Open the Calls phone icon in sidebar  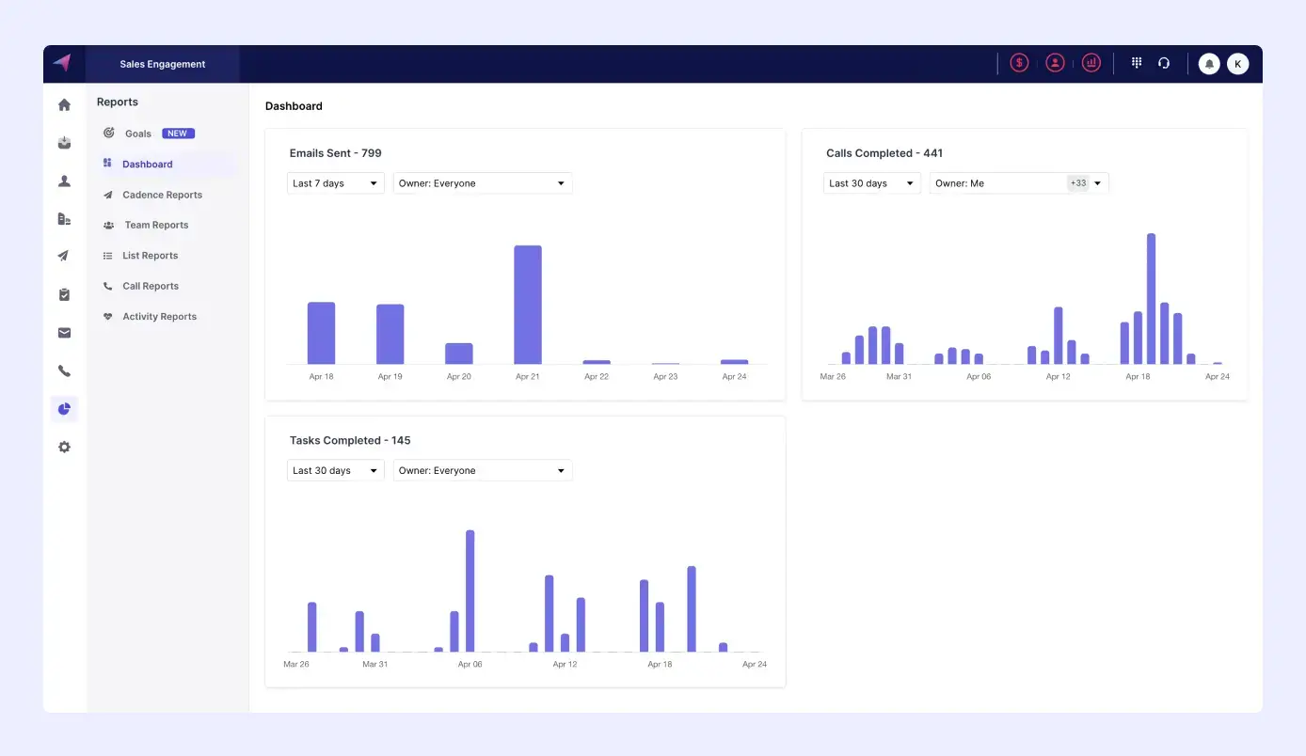(x=64, y=370)
